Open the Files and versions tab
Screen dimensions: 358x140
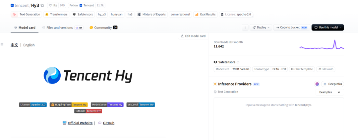point(63,28)
